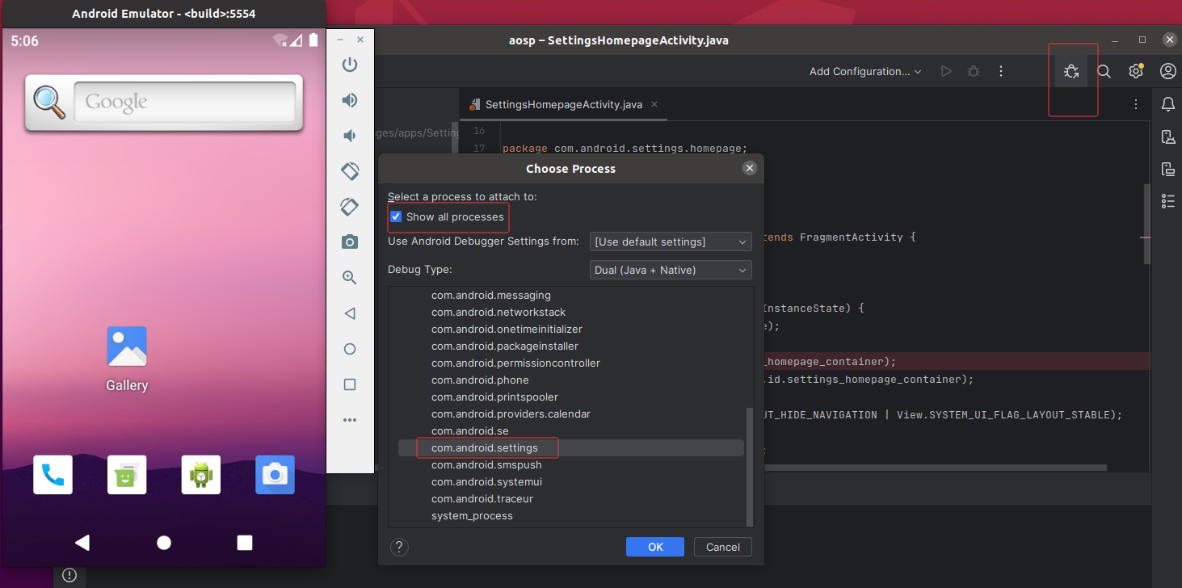Open Android Debugger Settings dropdown
The height and width of the screenshot is (588, 1182).
671,241
